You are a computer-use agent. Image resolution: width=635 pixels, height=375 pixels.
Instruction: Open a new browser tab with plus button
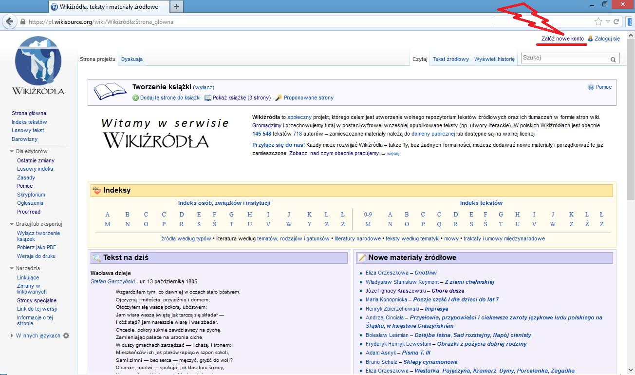[177, 6]
